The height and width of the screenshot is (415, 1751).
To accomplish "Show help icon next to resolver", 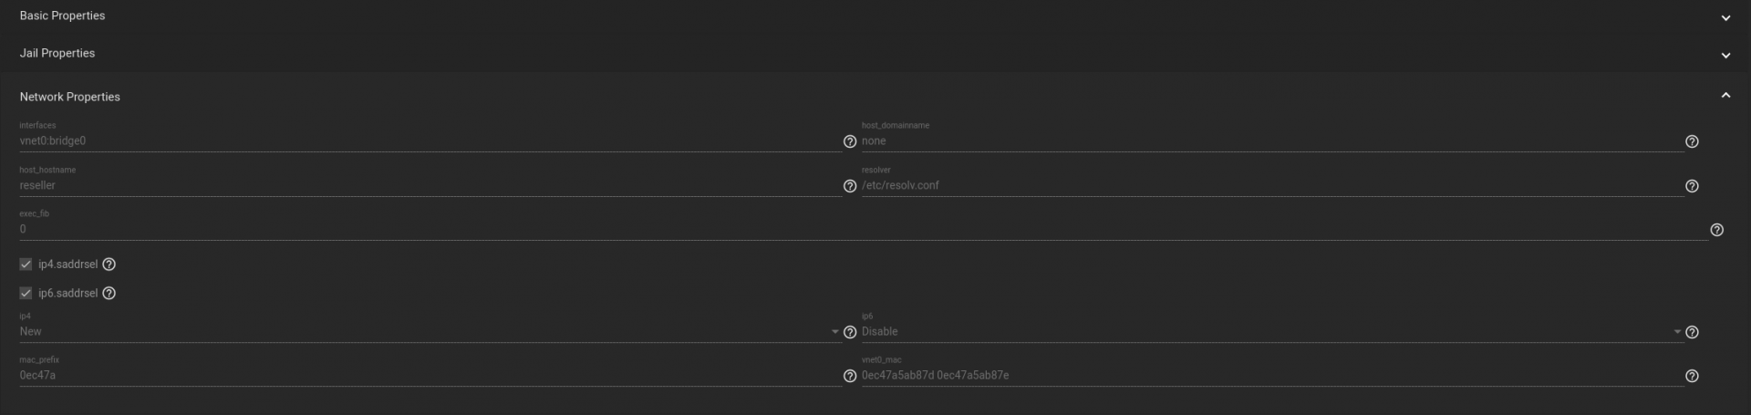I will click(1692, 186).
